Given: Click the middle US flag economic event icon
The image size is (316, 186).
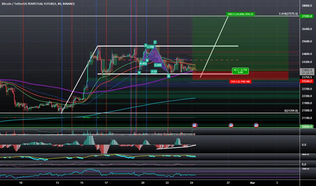Looking at the screenshot, I should (x=231, y=125).
